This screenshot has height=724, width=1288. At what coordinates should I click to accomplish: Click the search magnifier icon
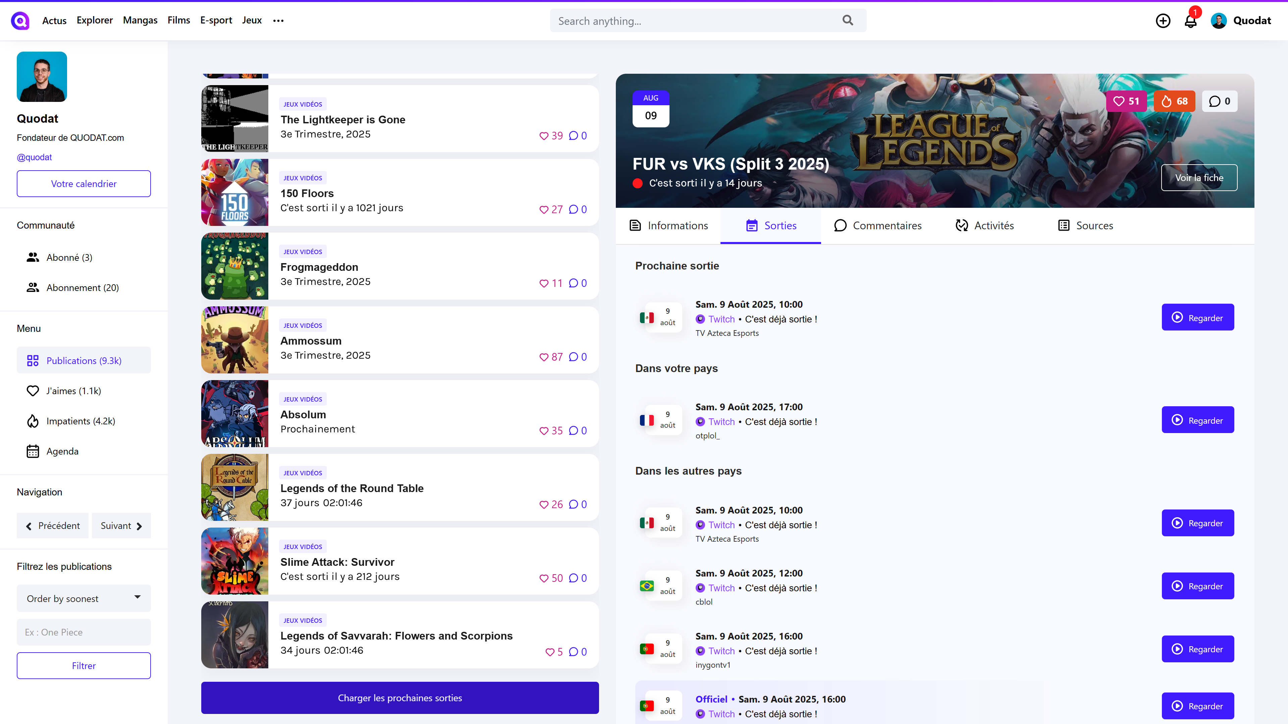[x=848, y=20]
